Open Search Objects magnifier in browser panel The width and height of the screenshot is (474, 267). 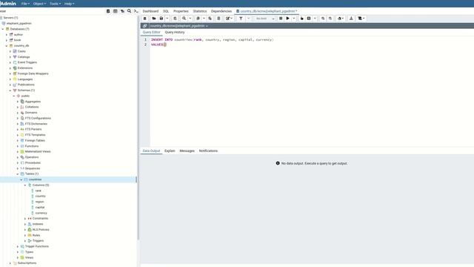tap(129, 11)
